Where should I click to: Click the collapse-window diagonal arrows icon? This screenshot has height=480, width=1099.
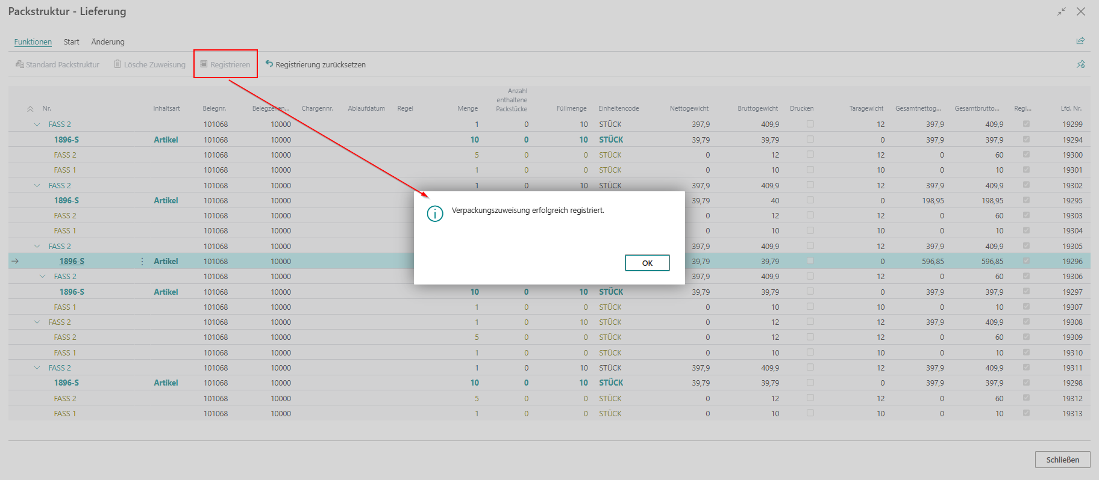pos(1062,11)
